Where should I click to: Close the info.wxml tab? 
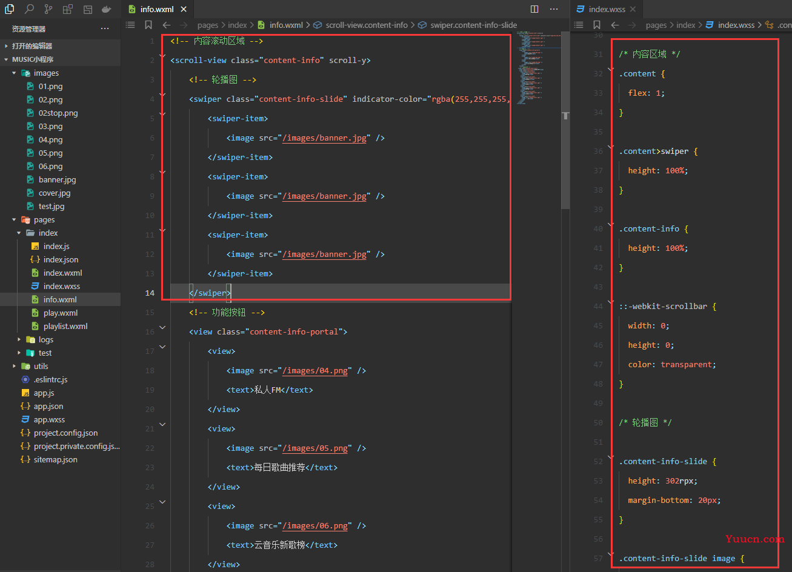184,9
